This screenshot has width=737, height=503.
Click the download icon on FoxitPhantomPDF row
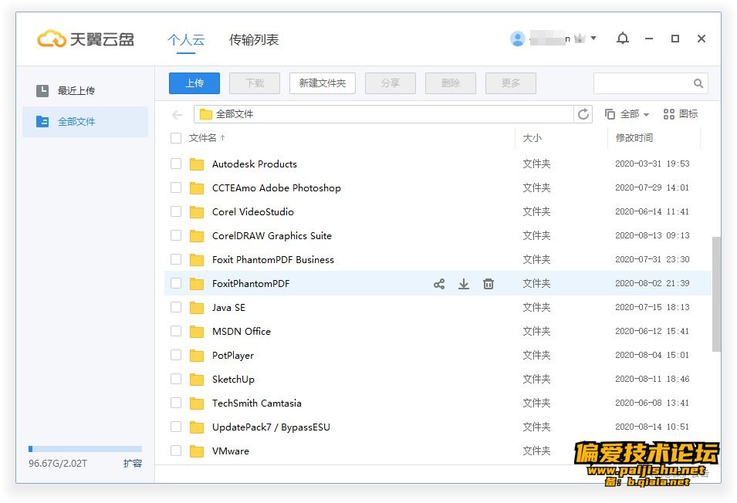click(x=464, y=284)
